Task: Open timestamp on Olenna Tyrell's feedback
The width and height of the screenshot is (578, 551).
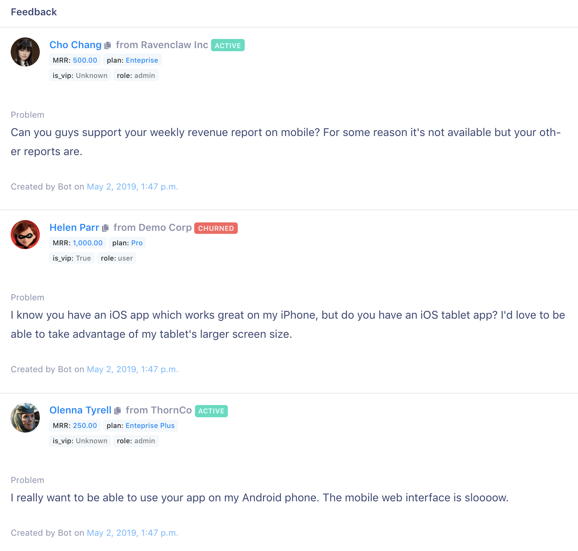Action: tap(132, 533)
